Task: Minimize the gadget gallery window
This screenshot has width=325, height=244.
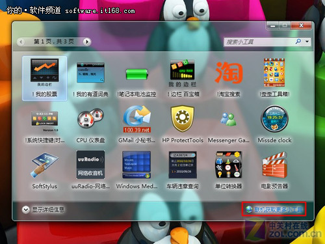Action: pos(272,25)
